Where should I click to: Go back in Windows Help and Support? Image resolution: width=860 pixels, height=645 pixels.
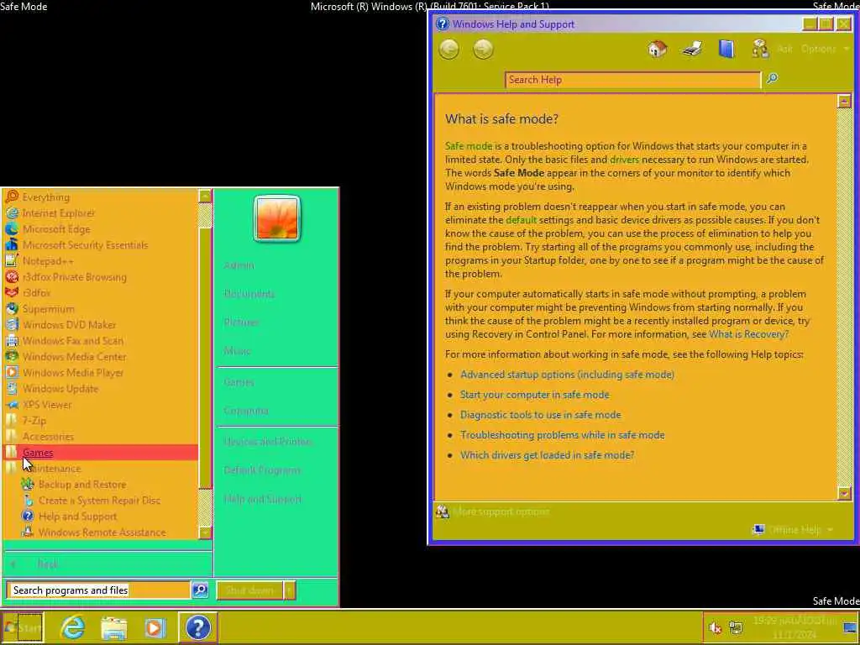tap(448, 50)
